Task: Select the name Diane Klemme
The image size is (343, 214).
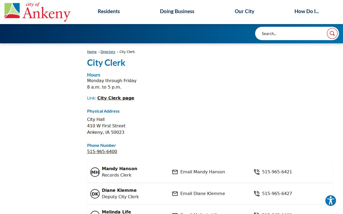Action: (119, 190)
